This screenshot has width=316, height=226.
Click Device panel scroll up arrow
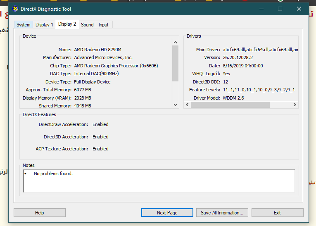[175, 42]
